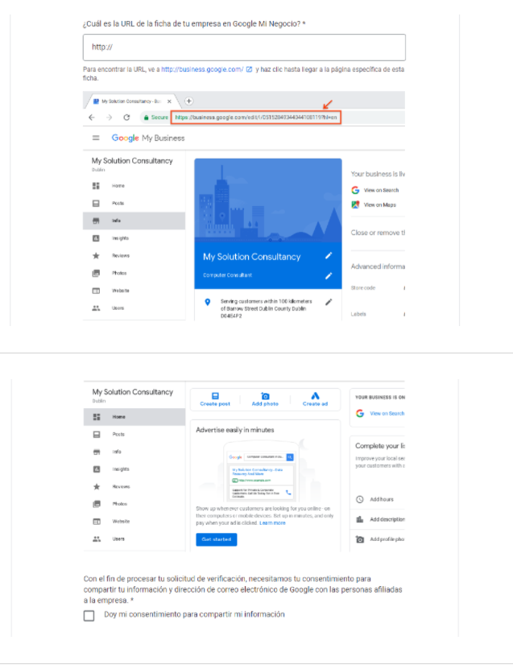Click Photos in the second example sidebar

click(119, 504)
